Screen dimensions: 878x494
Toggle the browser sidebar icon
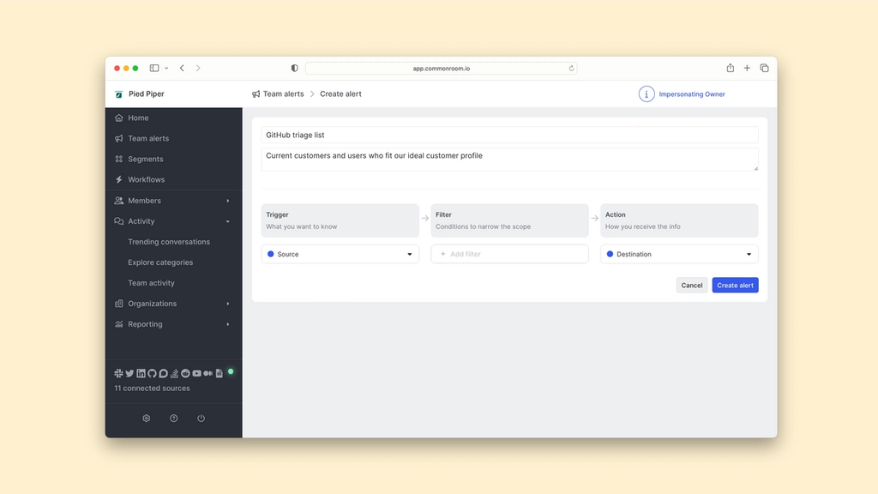[x=154, y=68]
